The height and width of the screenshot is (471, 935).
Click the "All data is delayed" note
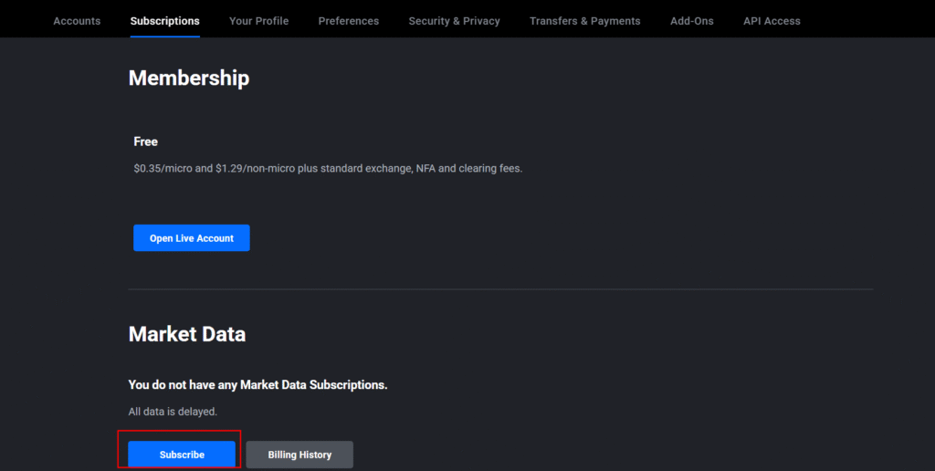pyautogui.click(x=173, y=412)
